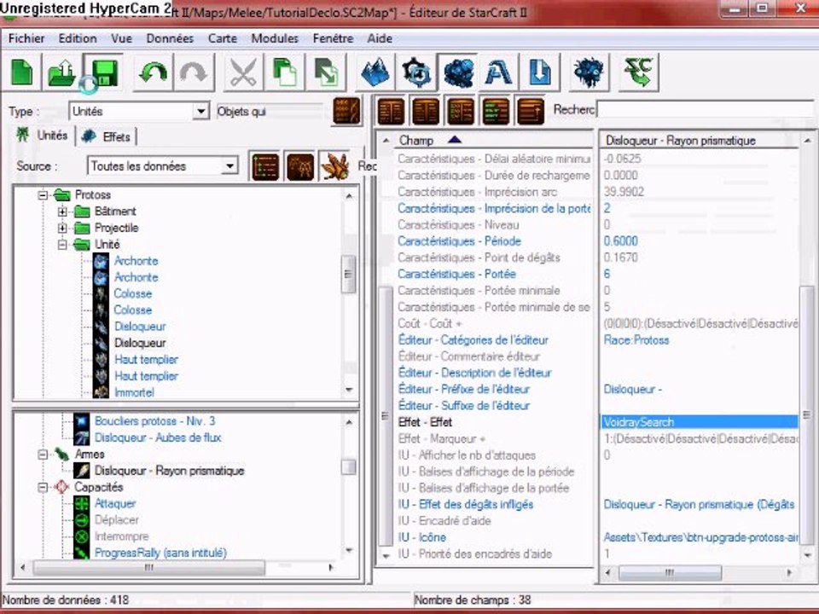Viewport: 819px width, 614px height.
Task: Click in the Recherche search field
Action: tap(706, 110)
